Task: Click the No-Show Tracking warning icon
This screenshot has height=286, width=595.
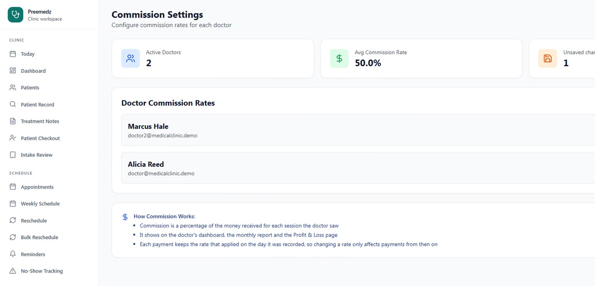Action: pos(13,271)
